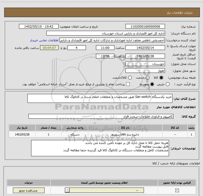Click the delivery city field اهواز
The image size is (203, 196).
coord(145,71)
